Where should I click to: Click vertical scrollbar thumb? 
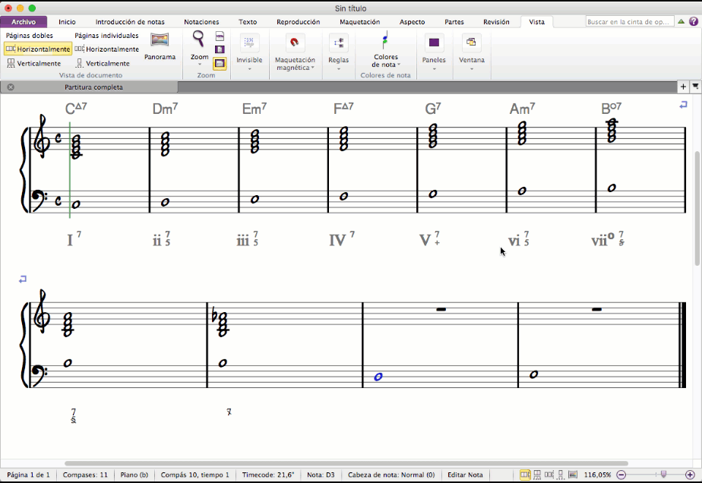(x=697, y=209)
